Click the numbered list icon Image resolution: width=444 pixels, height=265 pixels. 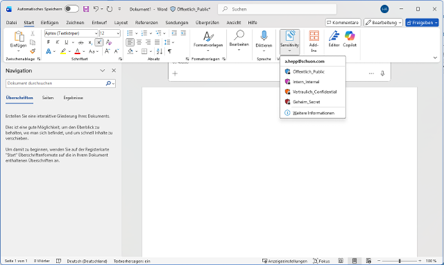coord(144,34)
